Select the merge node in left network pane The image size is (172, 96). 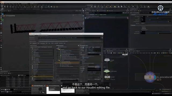[107, 60]
